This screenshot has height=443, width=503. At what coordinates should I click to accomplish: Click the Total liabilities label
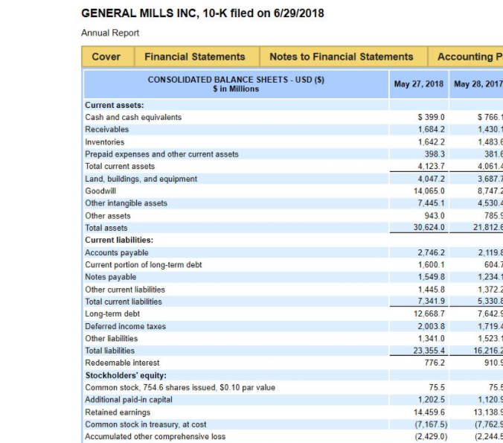pos(109,351)
